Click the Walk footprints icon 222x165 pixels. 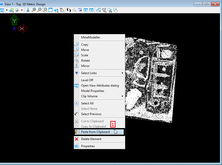[69, 10]
